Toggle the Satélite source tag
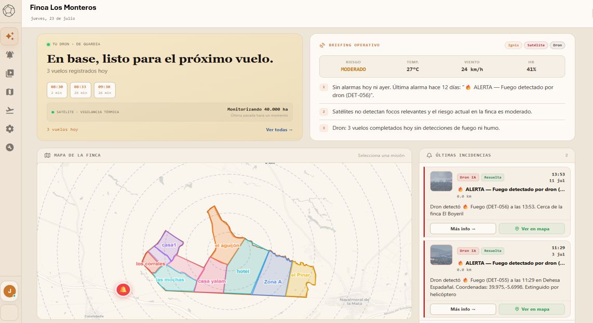This screenshot has width=593, height=323. point(536,45)
